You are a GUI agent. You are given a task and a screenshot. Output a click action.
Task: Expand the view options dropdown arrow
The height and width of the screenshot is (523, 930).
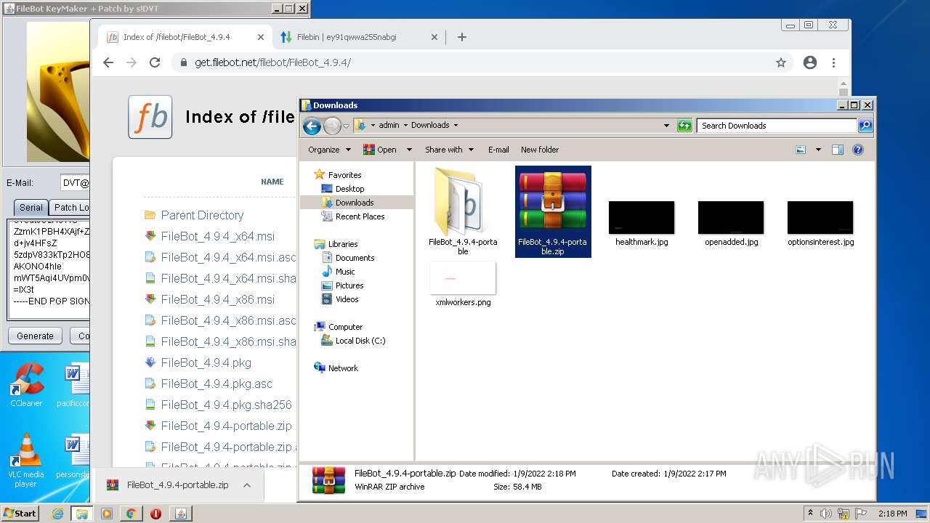pos(818,150)
